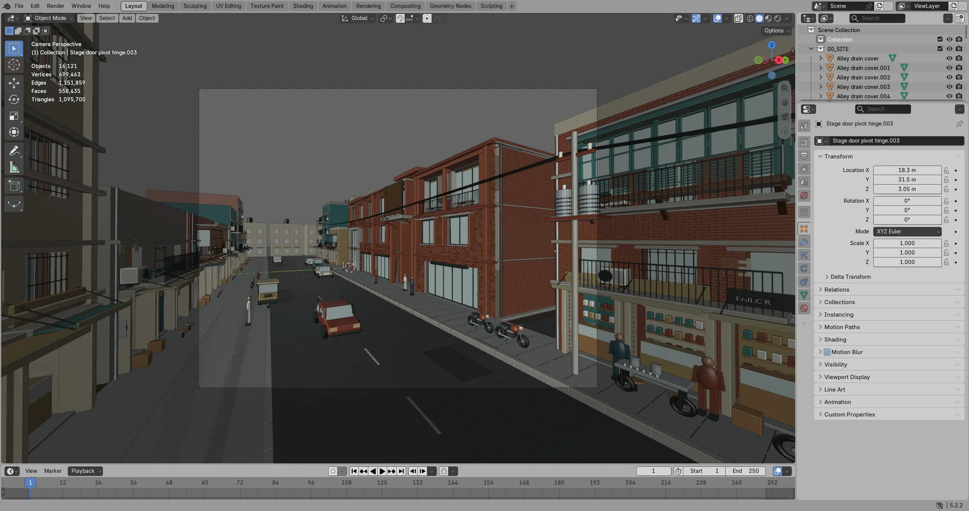Switch to the Shading workspace tab
Viewport: 969px width, 511px height.
point(303,6)
